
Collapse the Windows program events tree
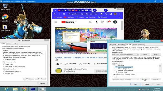[x=114, y=64]
